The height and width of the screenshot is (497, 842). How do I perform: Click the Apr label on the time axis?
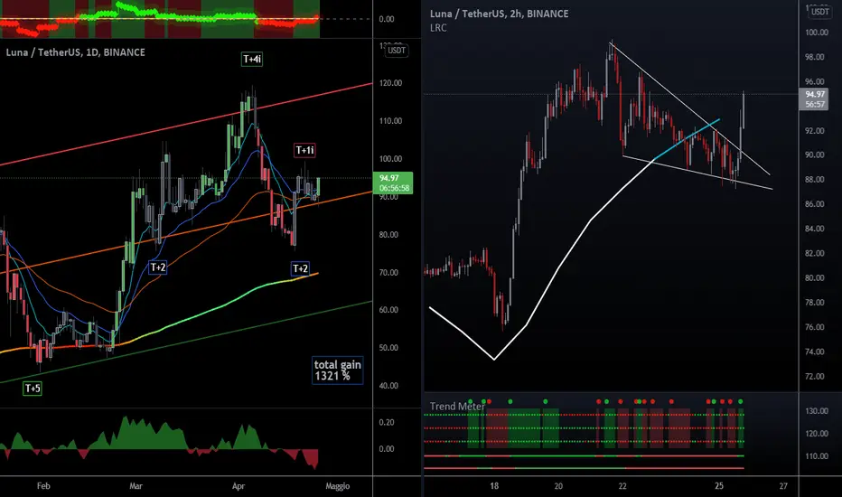pyautogui.click(x=239, y=486)
